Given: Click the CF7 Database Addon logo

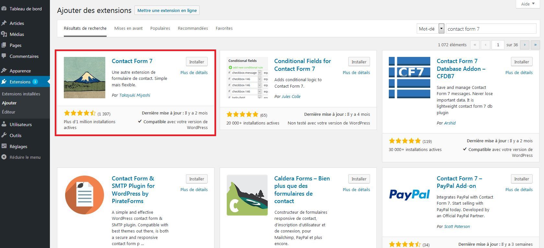Looking at the screenshot, I should pos(410,78).
